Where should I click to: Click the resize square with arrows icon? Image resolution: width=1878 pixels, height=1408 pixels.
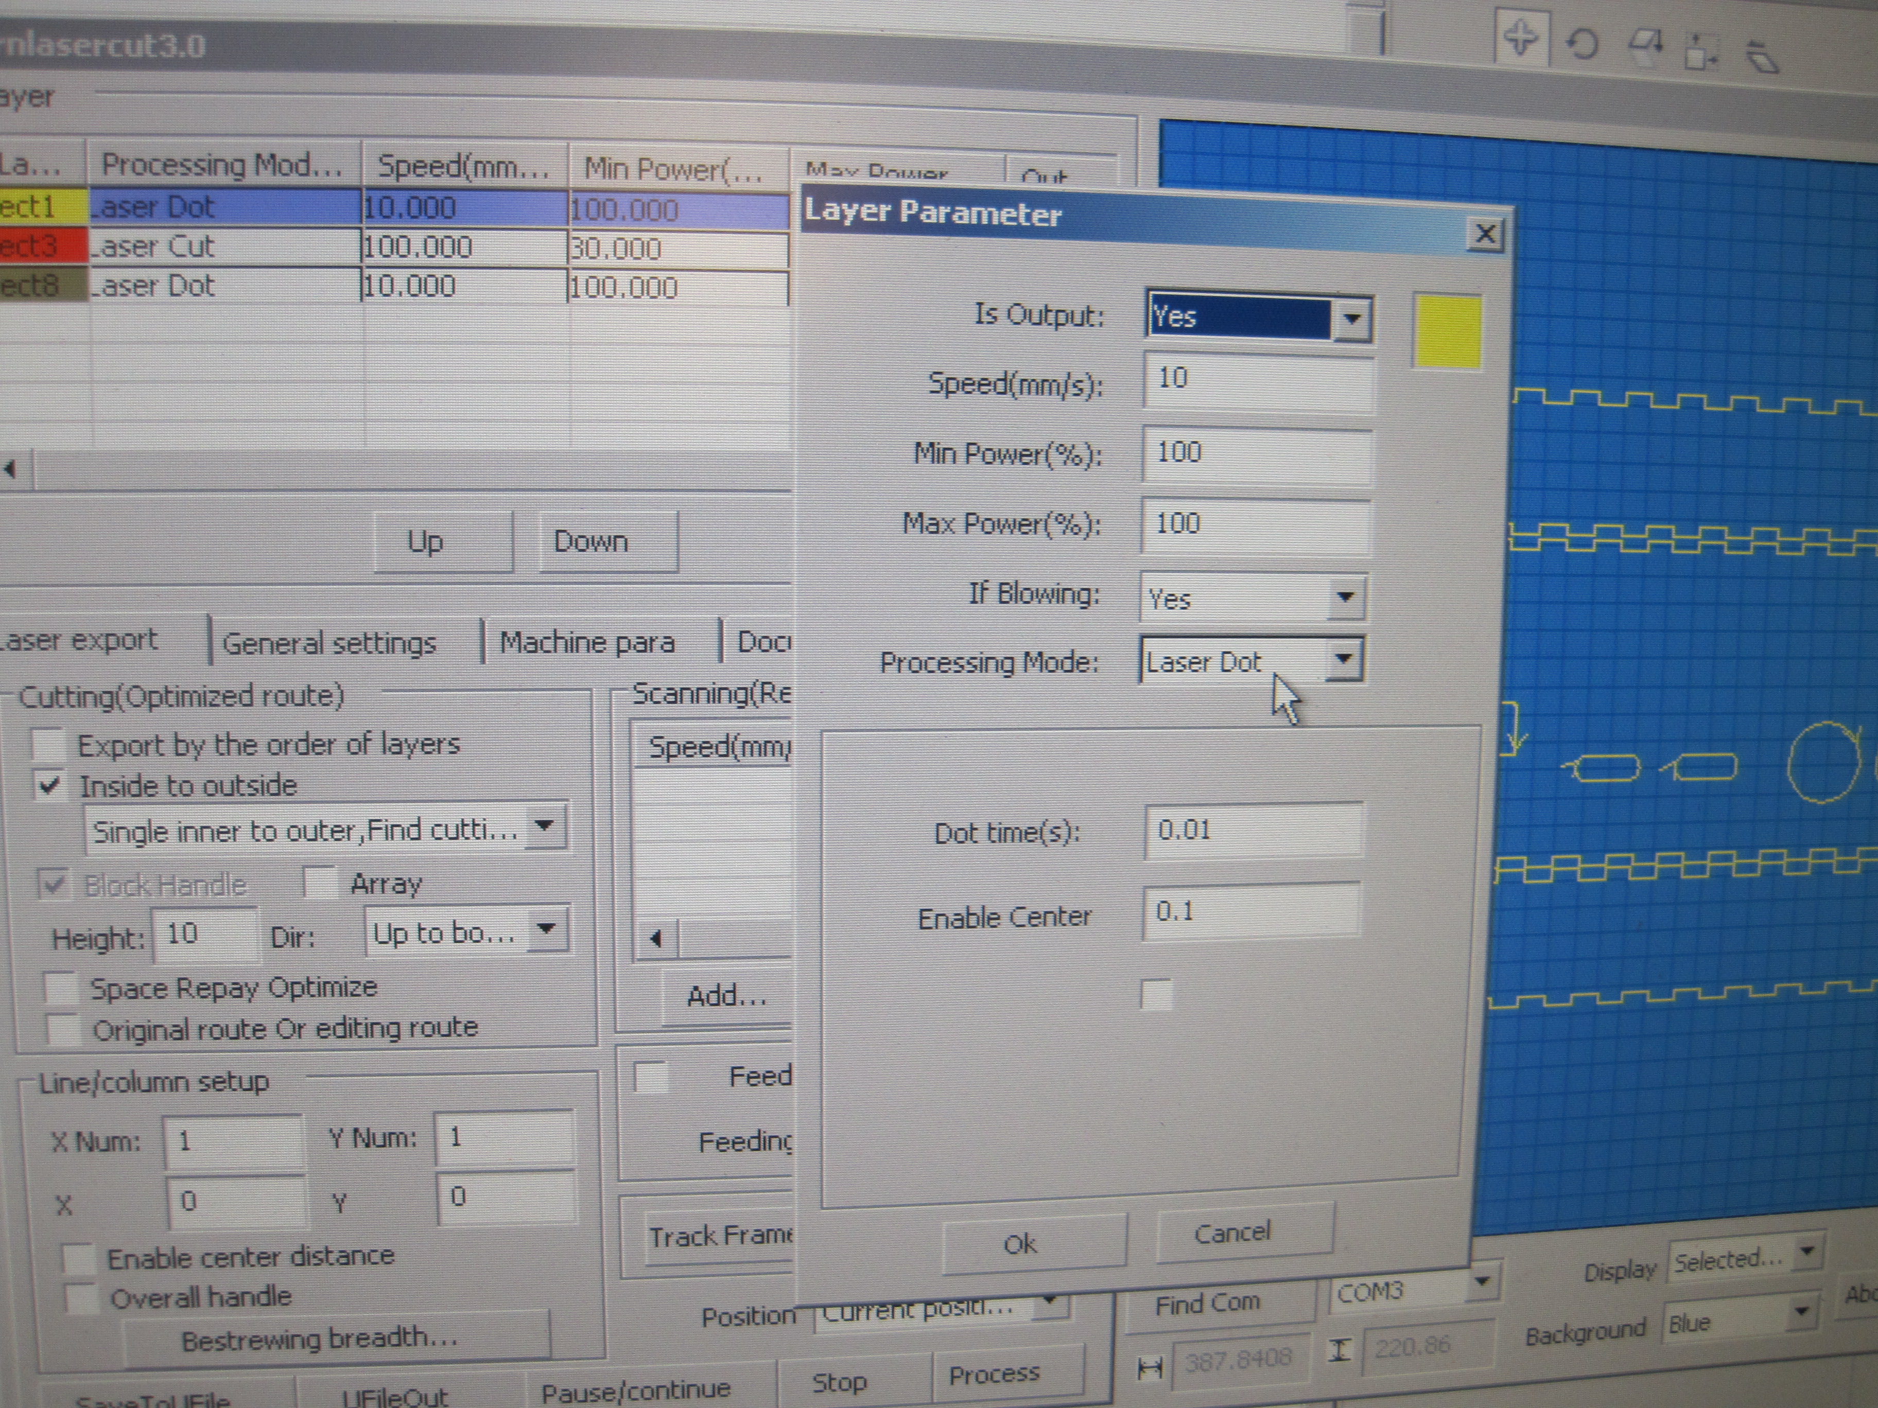1700,52
